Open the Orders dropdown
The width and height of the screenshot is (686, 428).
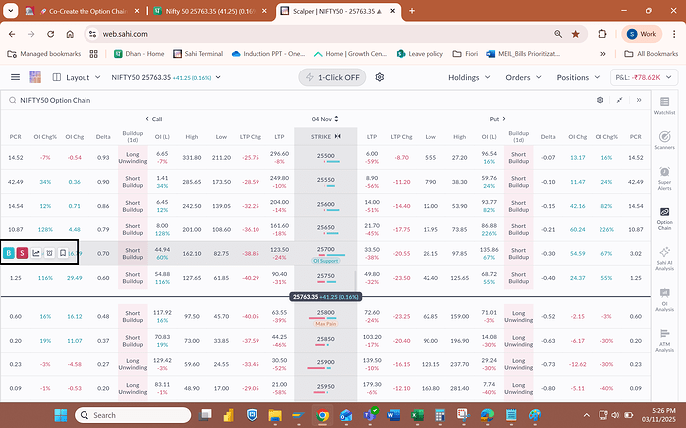pos(523,77)
